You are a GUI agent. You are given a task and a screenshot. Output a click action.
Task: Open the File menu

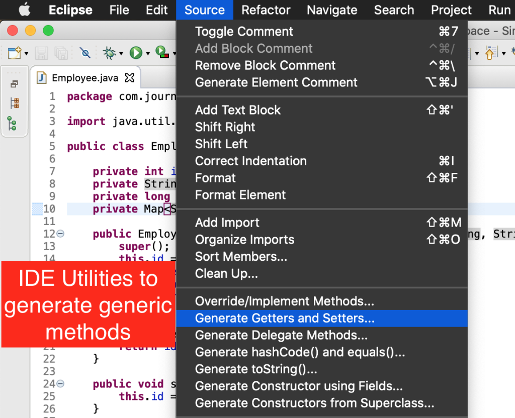119,10
